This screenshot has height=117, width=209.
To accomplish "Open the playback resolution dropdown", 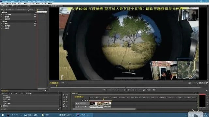I will [191, 83].
